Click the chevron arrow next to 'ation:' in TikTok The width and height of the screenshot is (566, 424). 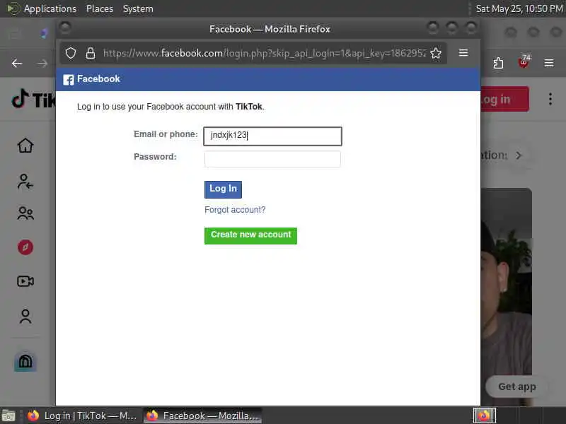tap(519, 155)
